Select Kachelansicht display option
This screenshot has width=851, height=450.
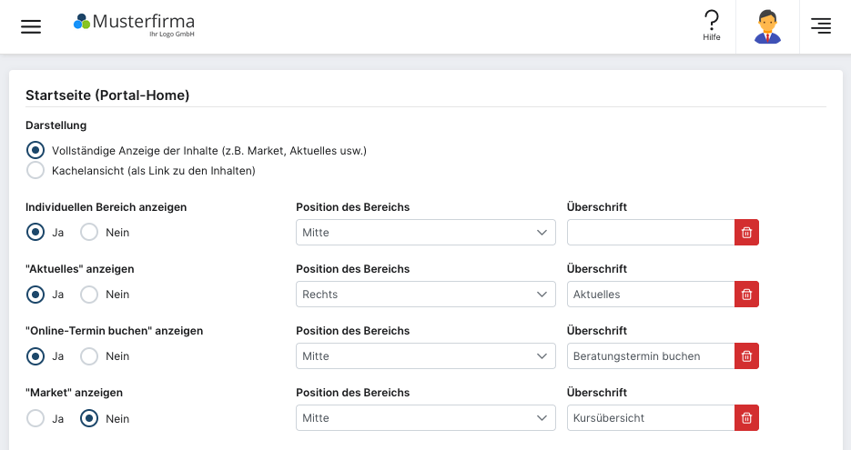click(35, 170)
